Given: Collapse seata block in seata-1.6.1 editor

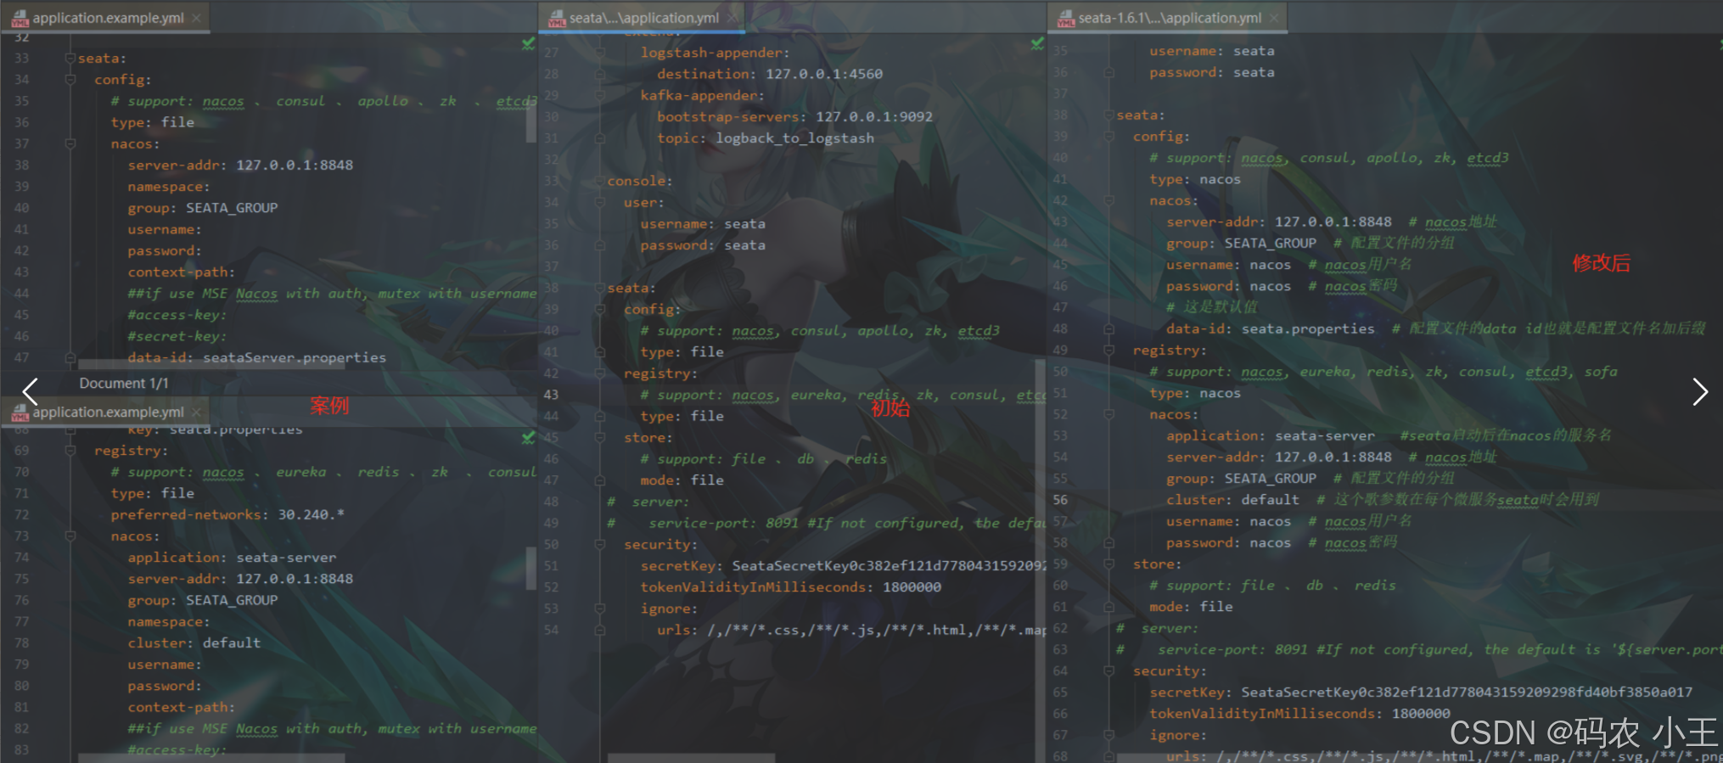Looking at the screenshot, I should pos(1108,115).
